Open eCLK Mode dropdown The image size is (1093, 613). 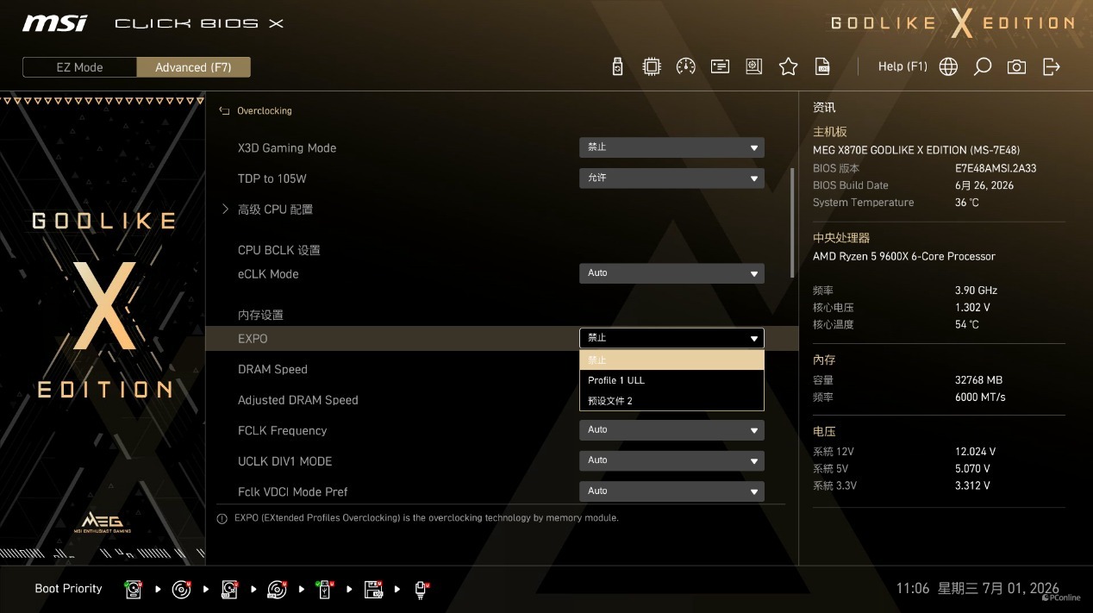(x=671, y=273)
